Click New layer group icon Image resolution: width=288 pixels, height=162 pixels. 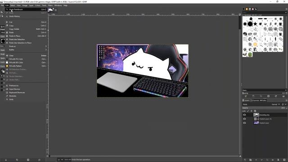coord(250,160)
